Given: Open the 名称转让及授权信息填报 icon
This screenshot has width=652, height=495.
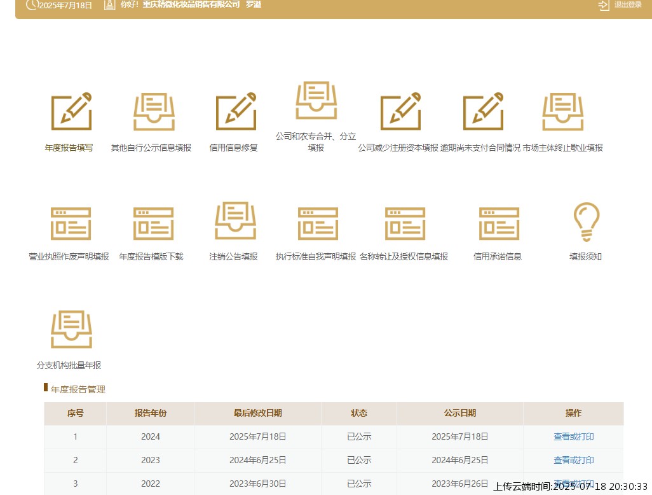Looking at the screenshot, I should tap(405, 223).
